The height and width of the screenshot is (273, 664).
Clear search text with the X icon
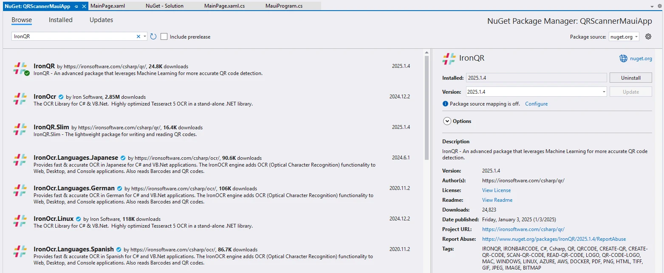138,37
